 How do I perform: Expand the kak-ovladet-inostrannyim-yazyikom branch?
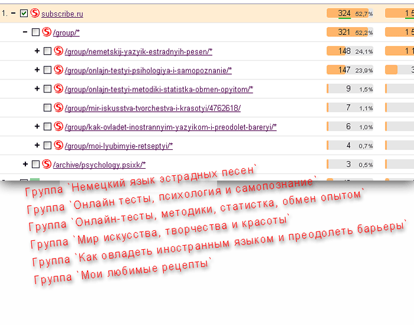[37, 126]
